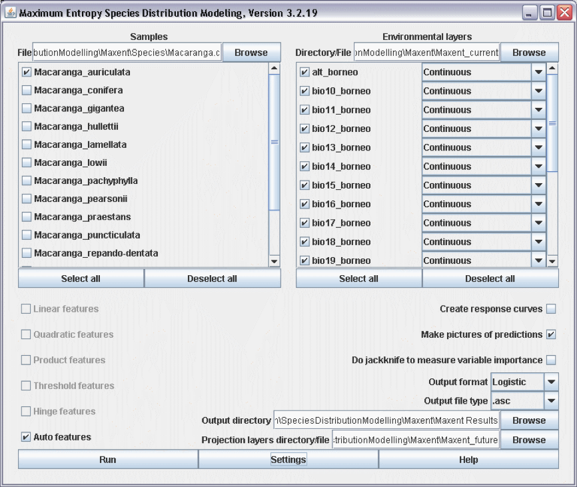Expand the bio15_borneo Continuous dropdown
Screen dimensions: 577x487
coord(538,185)
